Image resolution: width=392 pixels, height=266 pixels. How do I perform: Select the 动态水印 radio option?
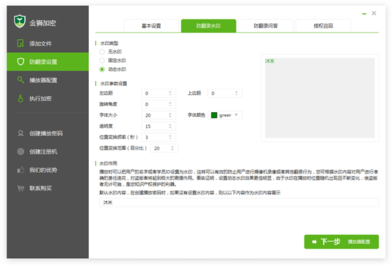point(102,69)
